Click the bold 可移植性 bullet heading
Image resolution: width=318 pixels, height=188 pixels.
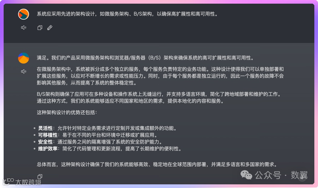pos(48,135)
